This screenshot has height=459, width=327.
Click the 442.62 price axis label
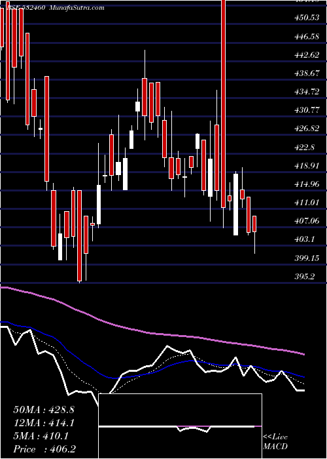pyautogui.click(x=307, y=55)
